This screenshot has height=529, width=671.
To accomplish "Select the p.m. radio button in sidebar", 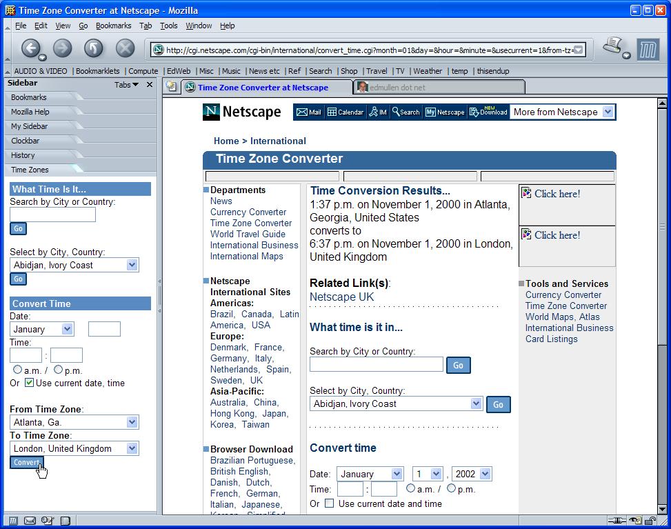I will click(58, 370).
